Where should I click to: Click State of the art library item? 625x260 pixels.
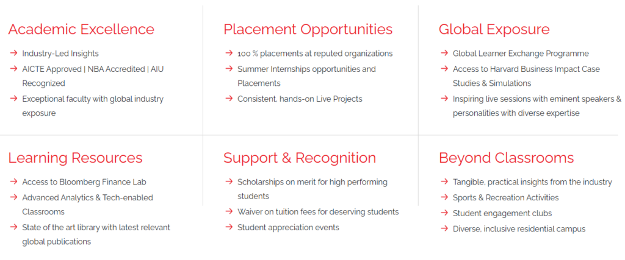pos(96,234)
